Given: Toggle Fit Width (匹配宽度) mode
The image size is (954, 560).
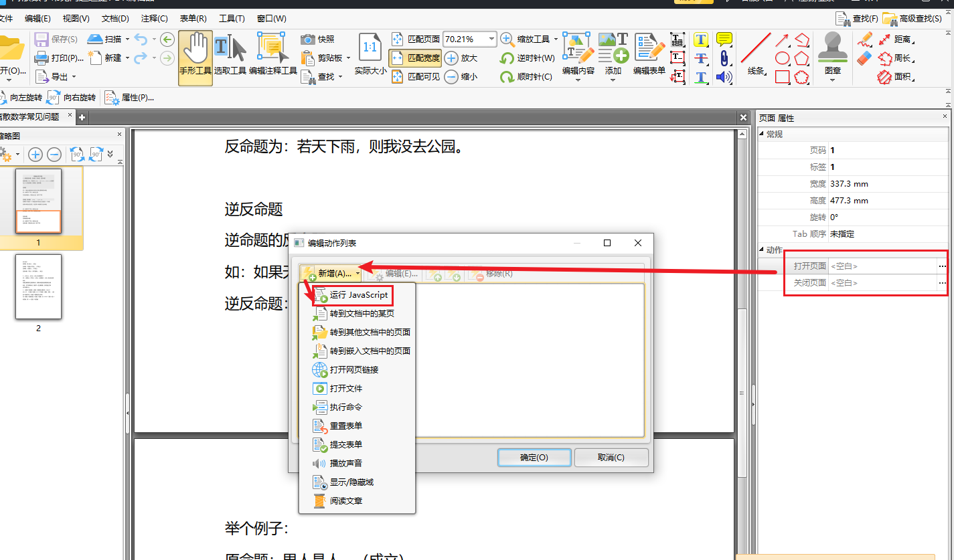Looking at the screenshot, I should 415,58.
